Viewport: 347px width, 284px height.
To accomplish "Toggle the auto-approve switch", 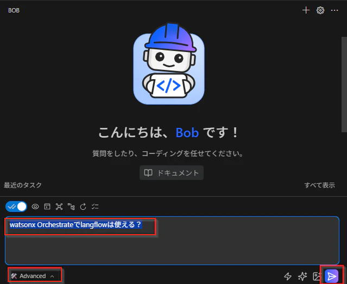I will [16, 206].
